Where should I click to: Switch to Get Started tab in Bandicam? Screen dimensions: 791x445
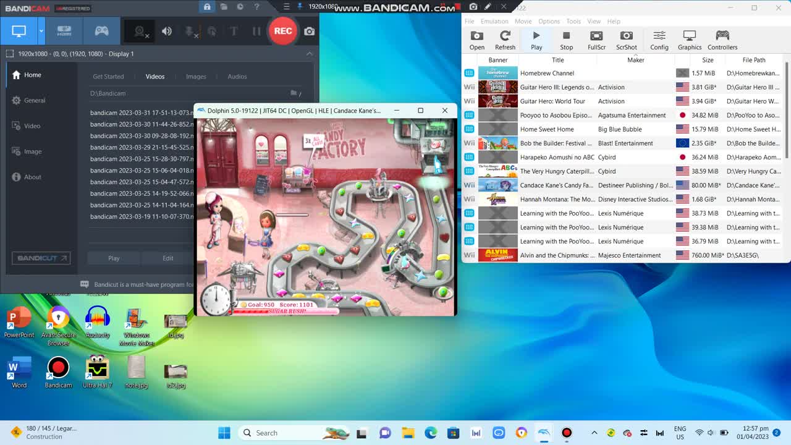click(108, 77)
